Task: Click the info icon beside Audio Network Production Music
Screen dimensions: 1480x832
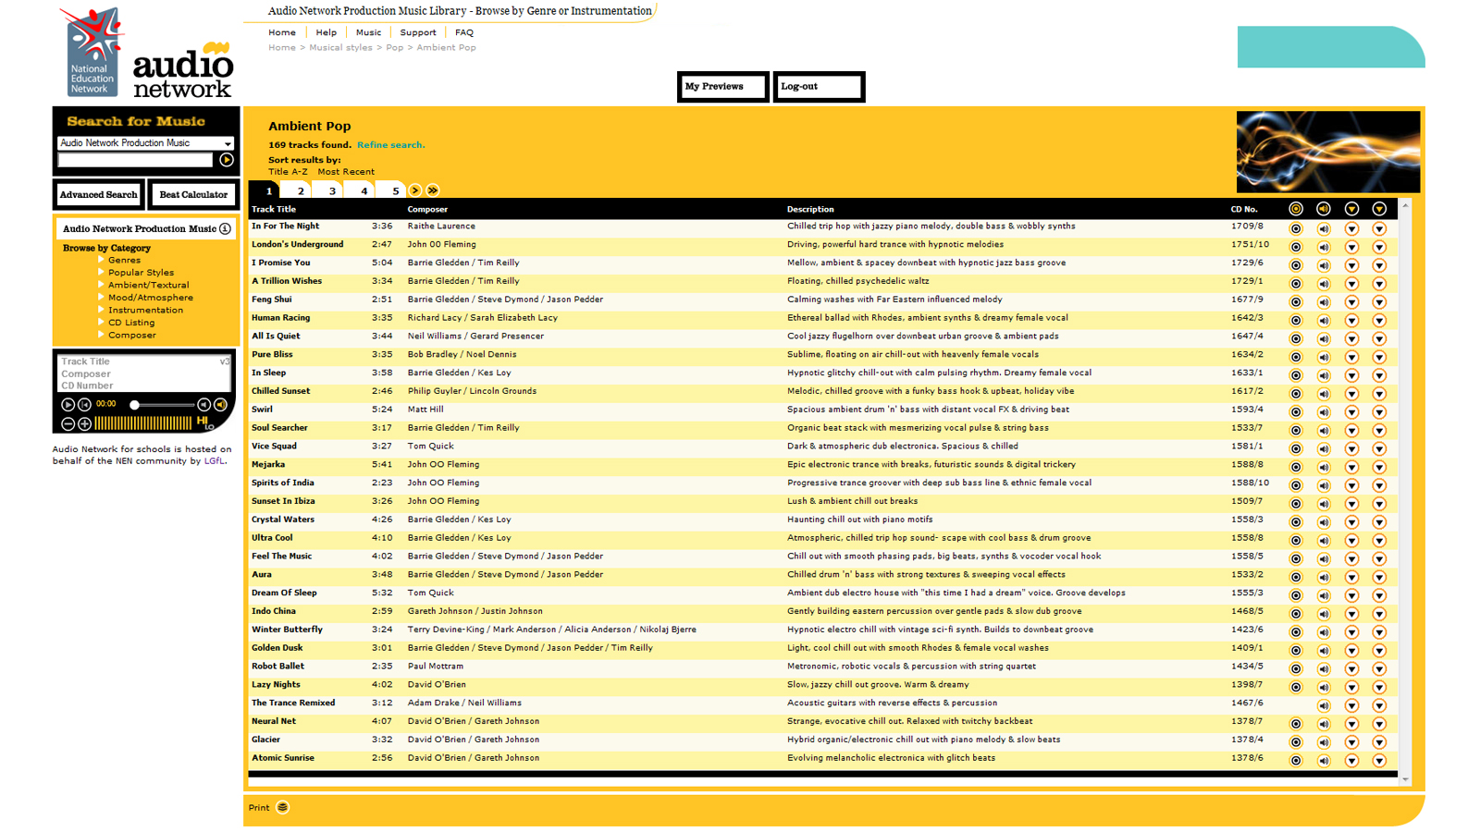Action: 225,228
